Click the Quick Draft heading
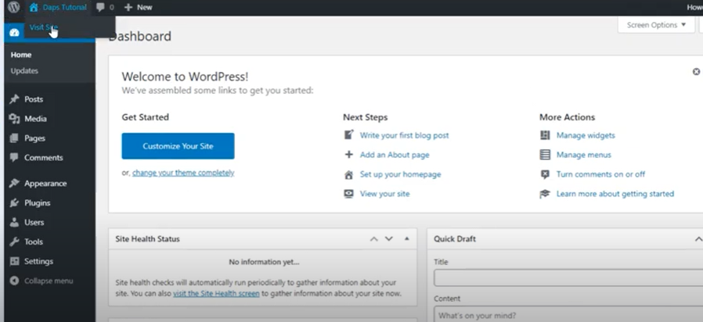The width and height of the screenshot is (703, 322). click(455, 239)
